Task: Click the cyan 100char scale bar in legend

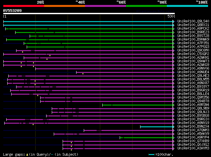Action: pos(151,154)
